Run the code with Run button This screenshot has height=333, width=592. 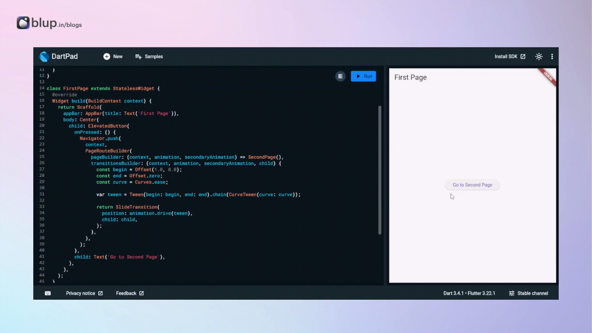coord(363,76)
